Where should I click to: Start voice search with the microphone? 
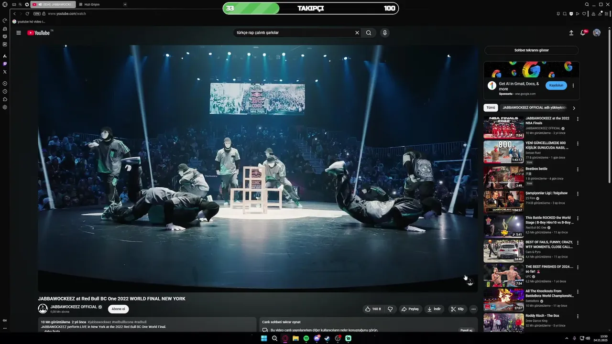(384, 33)
